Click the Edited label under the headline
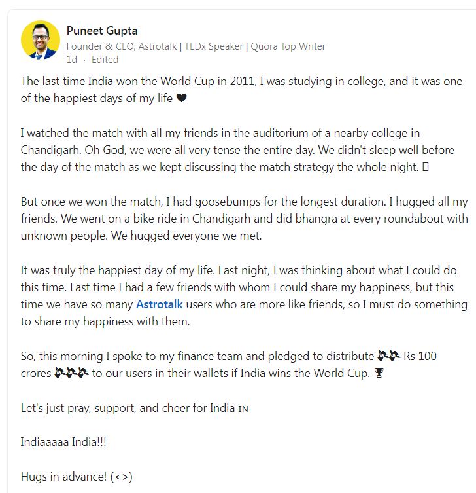Screen dimensions: 476x493 tap(105, 60)
